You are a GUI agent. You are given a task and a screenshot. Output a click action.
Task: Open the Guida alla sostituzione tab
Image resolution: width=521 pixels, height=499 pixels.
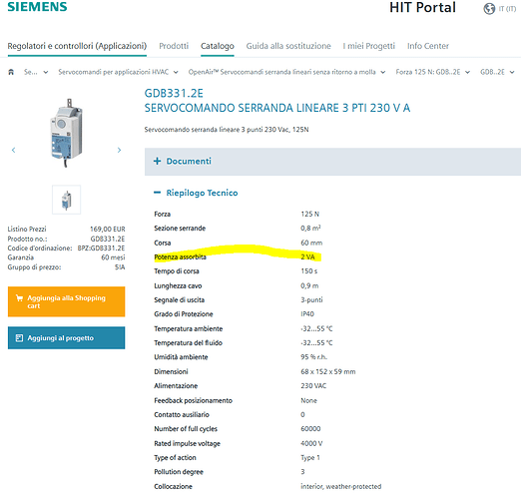pyautogui.click(x=288, y=46)
